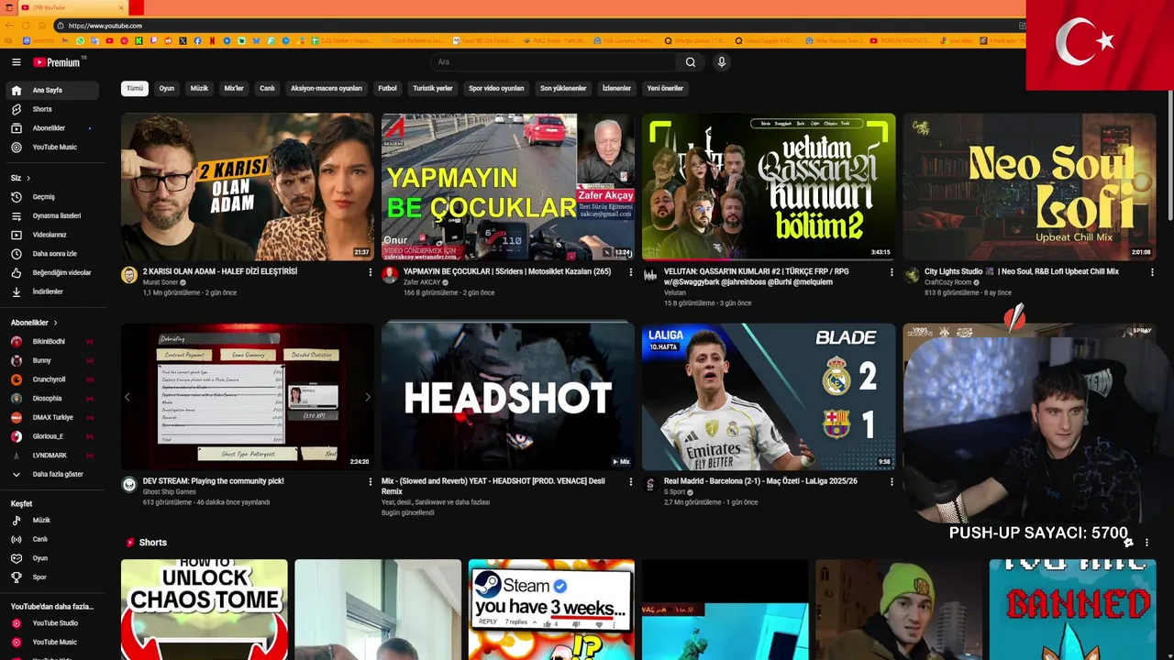The height and width of the screenshot is (660, 1174).
Task: Open YouTube Studio in sidebar
Action: pos(54,623)
